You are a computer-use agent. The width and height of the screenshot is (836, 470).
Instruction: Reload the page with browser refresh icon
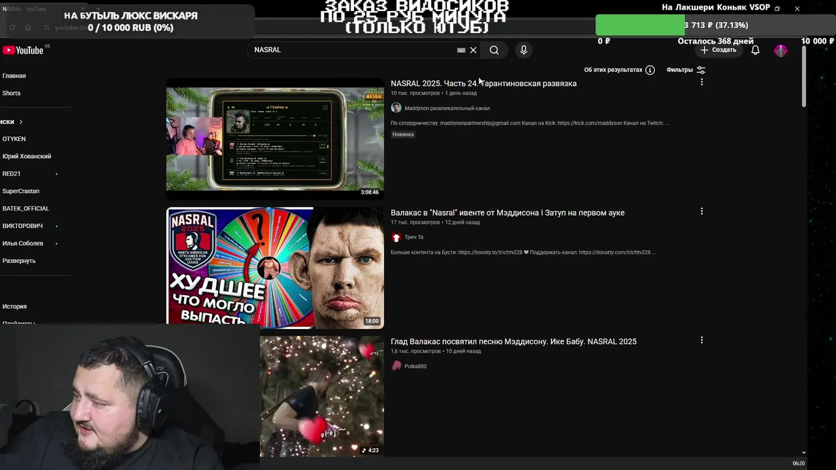tap(12, 27)
